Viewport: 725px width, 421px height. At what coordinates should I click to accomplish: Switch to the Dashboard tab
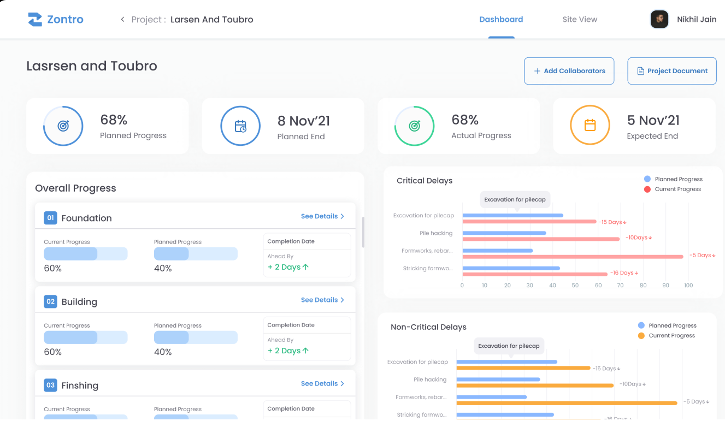coord(501,19)
